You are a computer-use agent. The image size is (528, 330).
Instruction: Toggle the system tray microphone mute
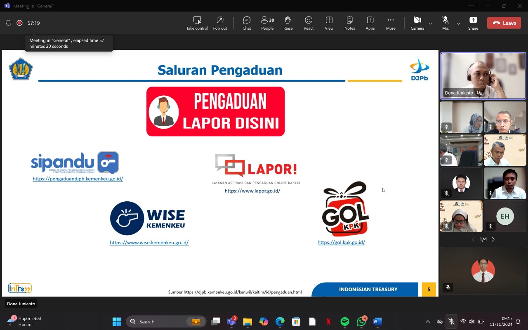tap(452, 322)
